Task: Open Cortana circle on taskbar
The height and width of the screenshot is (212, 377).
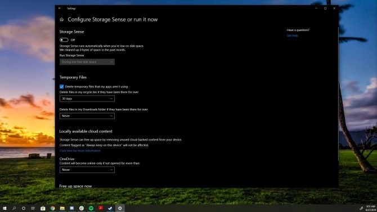Action: pyautogui.click(x=24, y=208)
